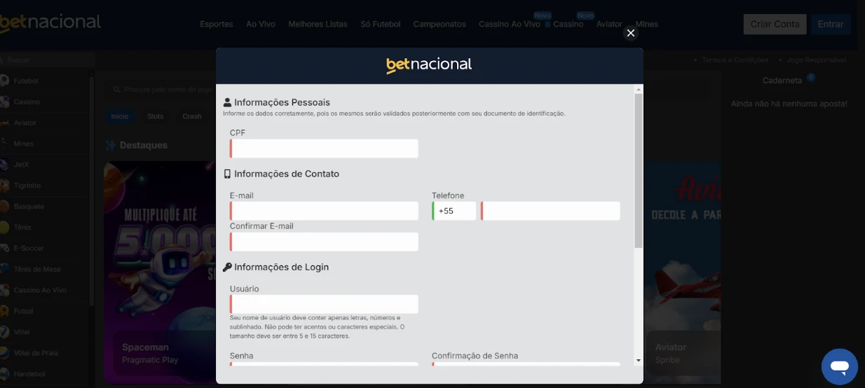Click the form's vertical scrollbar thumb
Image resolution: width=865 pixels, height=388 pixels.
coord(638,170)
